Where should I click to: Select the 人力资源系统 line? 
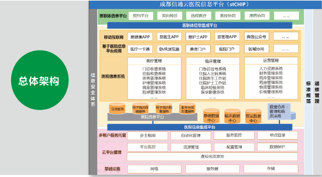click(x=271, y=69)
